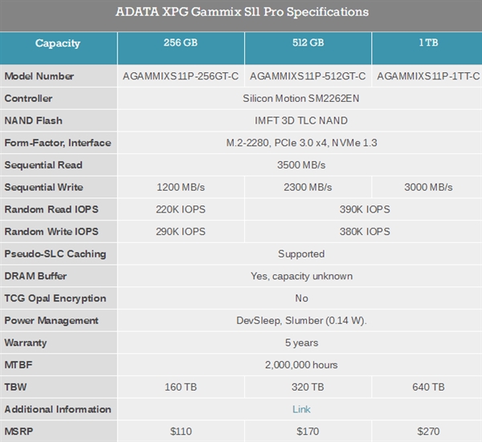Click the 3500 MB/s sequential read value
The height and width of the screenshot is (442, 482).
tap(301, 165)
